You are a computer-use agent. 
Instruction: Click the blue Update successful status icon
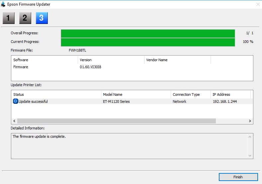point(15,101)
